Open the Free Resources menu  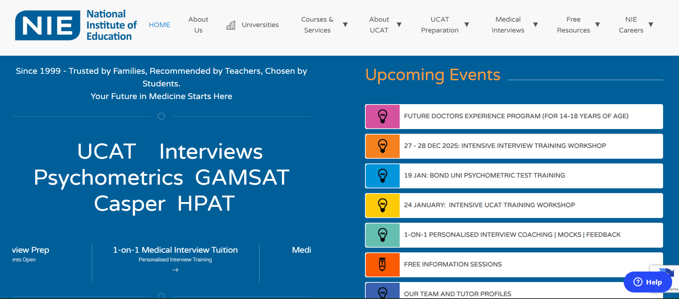pyautogui.click(x=573, y=25)
